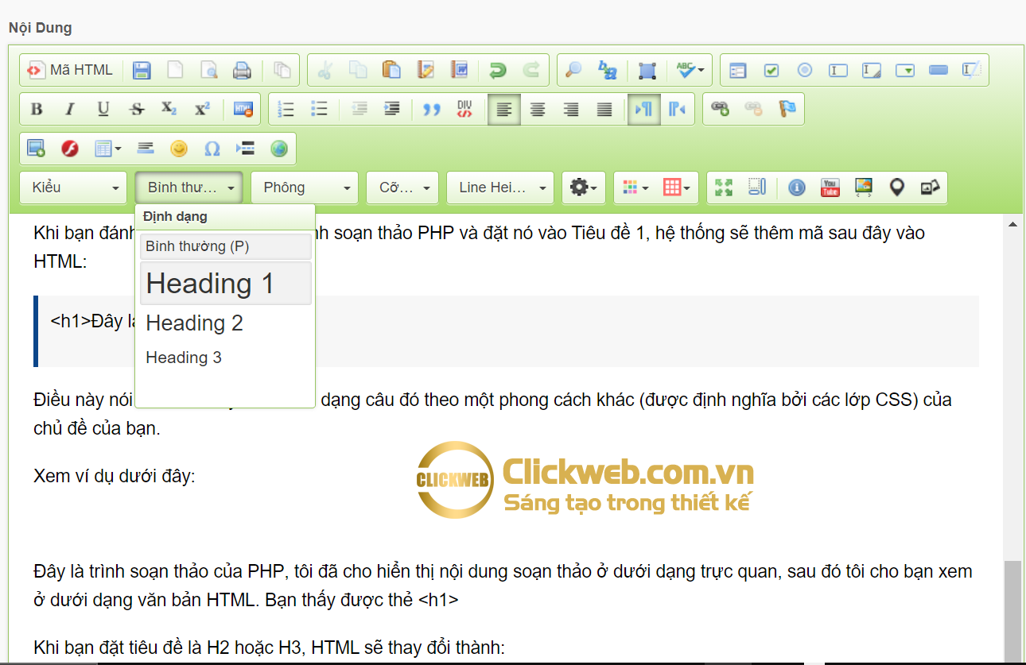Insert a form button field
Screen dimensions: 1026x665
pyautogui.click(x=939, y=70)
